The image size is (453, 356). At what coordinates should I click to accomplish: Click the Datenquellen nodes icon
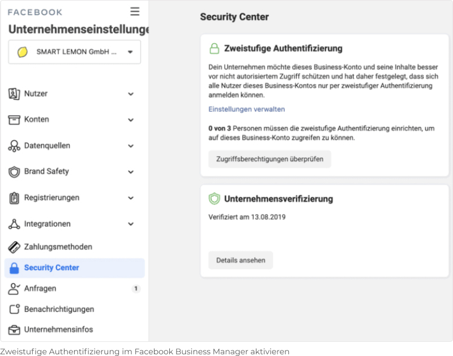pos(14,146)
